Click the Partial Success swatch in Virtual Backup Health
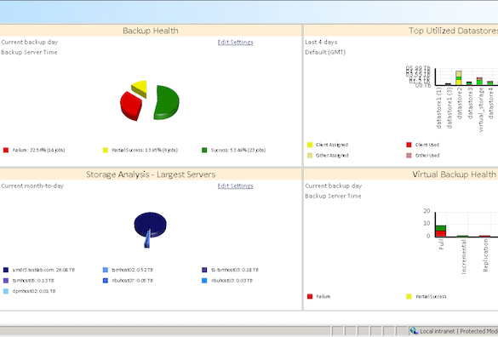498x337 pixels. [x=409, y=296]
